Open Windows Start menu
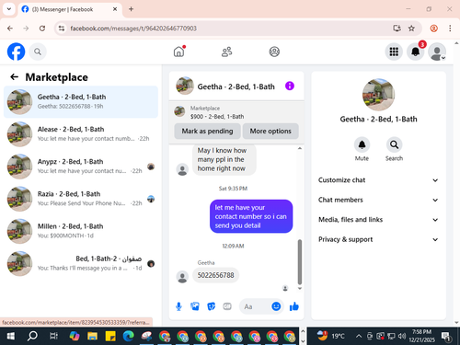The width and height of the screenshot is (460, 345). point(10,336)
